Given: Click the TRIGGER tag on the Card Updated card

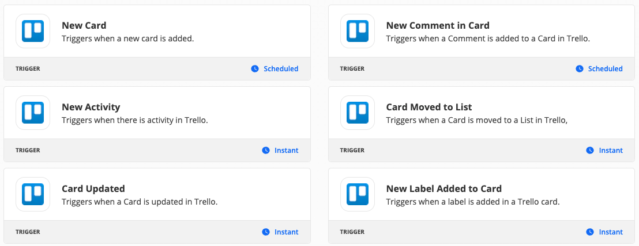Looking at the screenshot, I should (x=28, y=232).
